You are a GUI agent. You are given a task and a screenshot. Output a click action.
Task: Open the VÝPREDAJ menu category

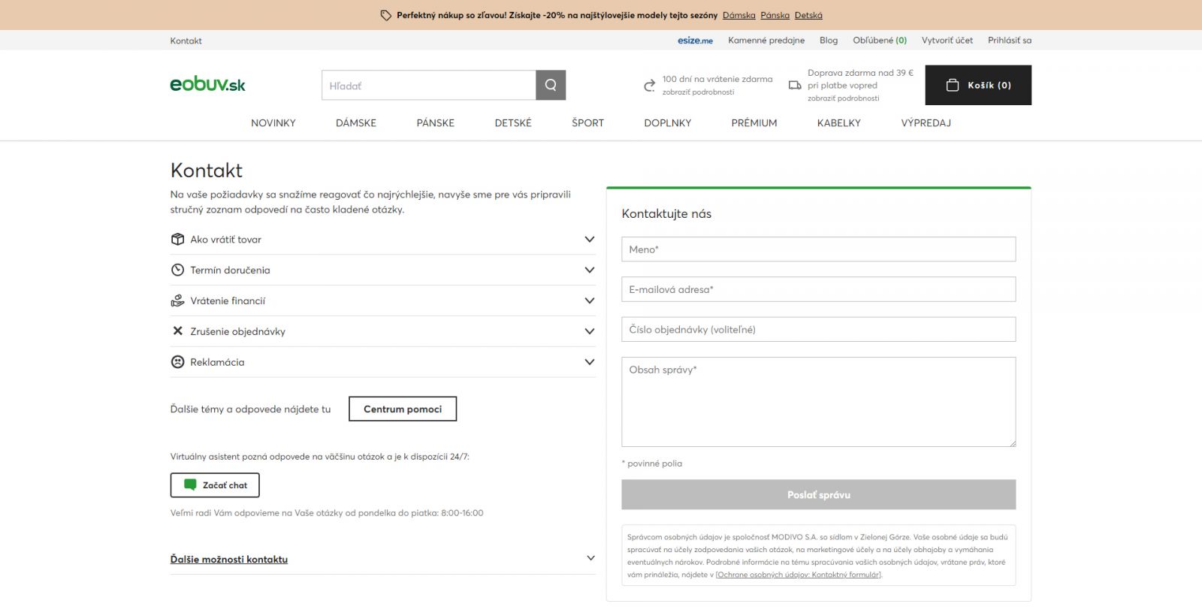pos(926,123)
